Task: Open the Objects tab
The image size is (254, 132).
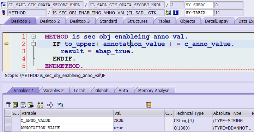Action: (188, 21)
